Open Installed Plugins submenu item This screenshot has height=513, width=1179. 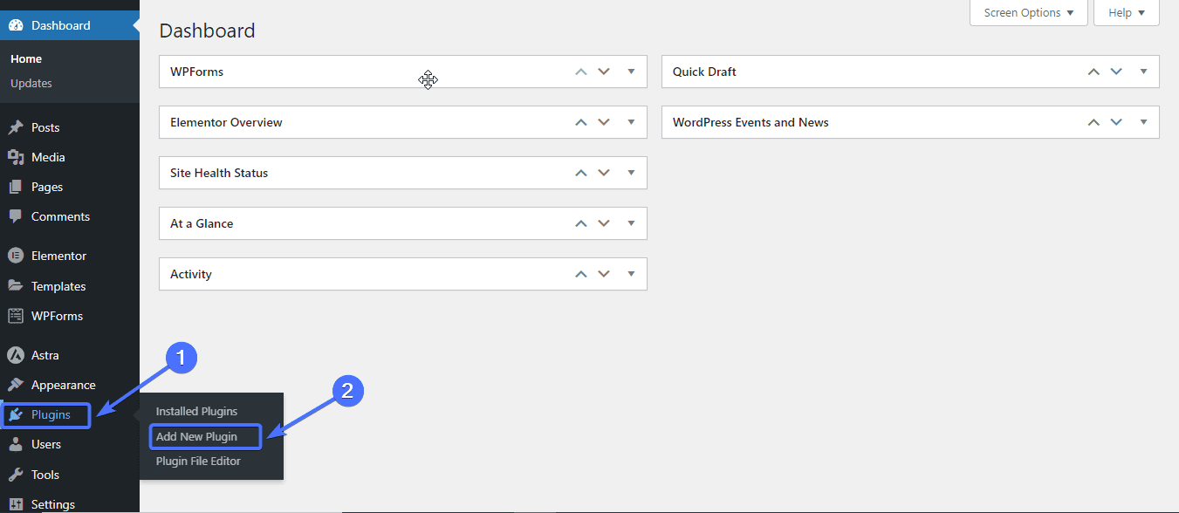[196, 411]
